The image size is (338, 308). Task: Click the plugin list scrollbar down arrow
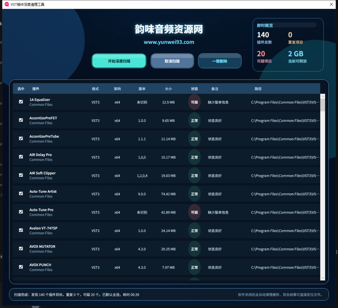(x=323, y=278)
